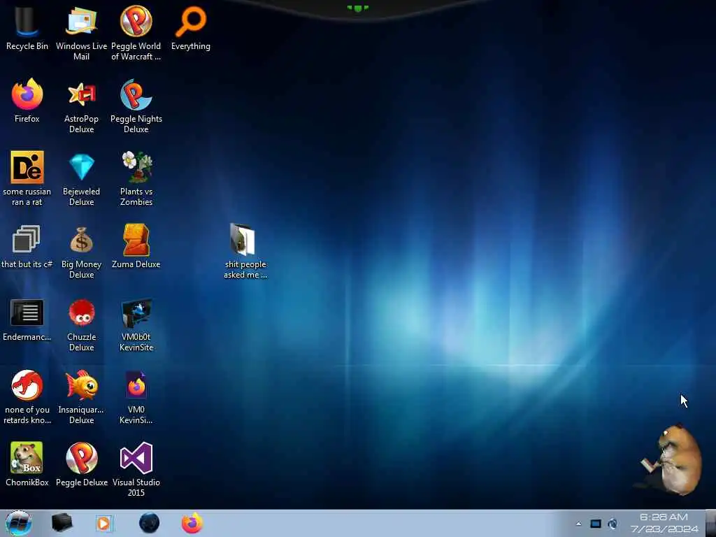
Task: Open the Recycle Bin desktop icon
Action: click(x=27, y=27)
